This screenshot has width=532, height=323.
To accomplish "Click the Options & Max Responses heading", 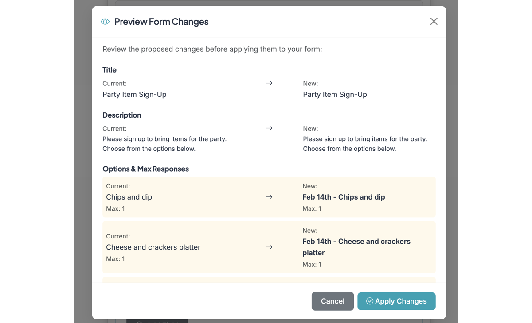I will (145, 169).
